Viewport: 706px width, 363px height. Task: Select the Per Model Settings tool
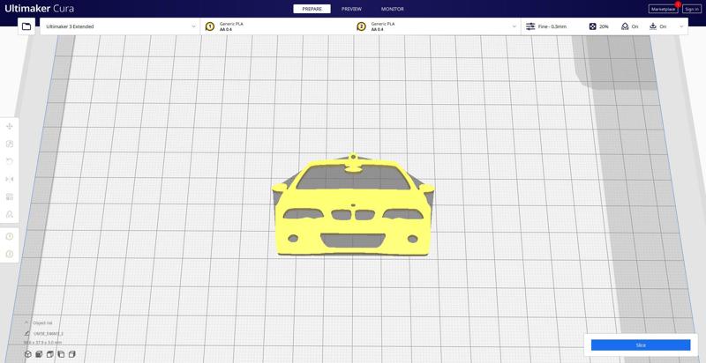10,196
